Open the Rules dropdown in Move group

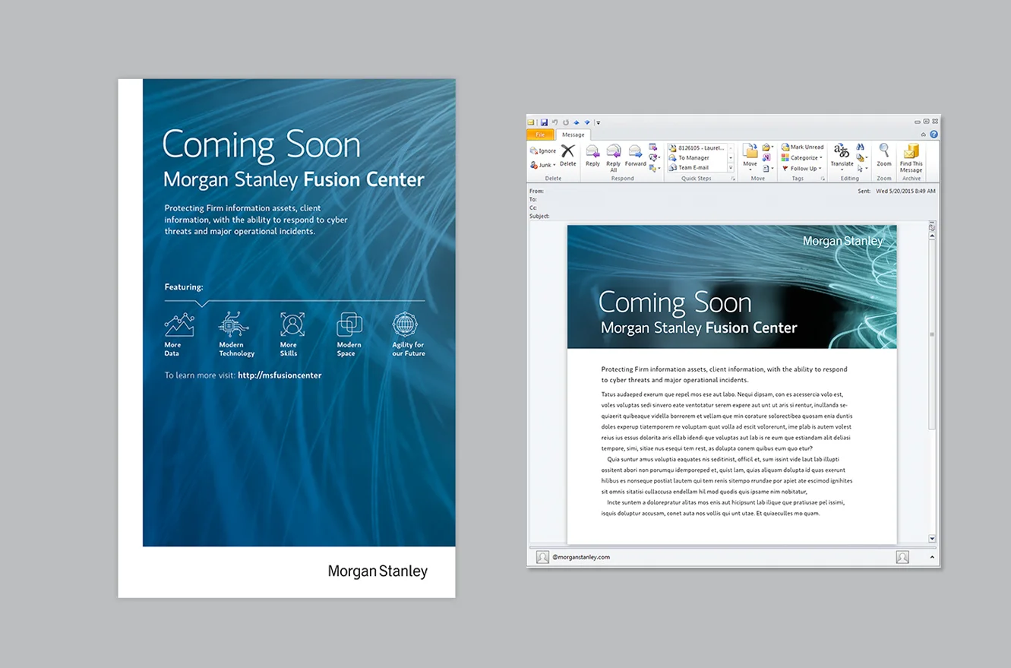(767, 147)
